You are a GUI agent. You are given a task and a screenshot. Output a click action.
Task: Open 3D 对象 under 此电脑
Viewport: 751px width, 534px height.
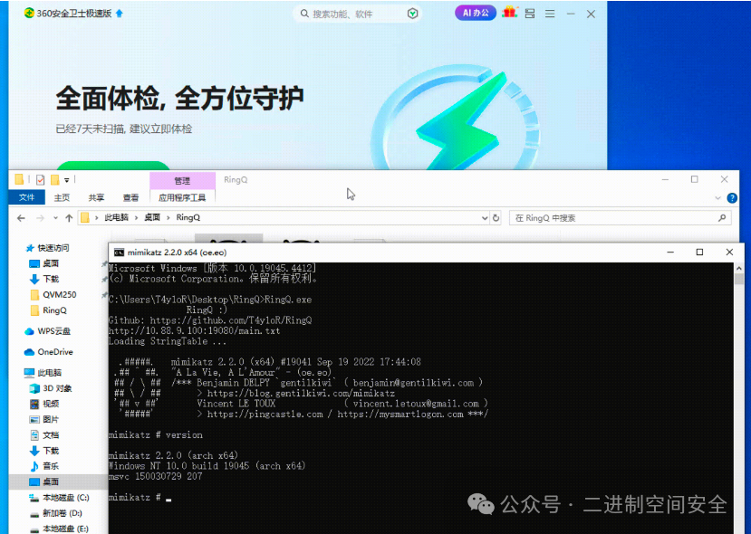51,388
